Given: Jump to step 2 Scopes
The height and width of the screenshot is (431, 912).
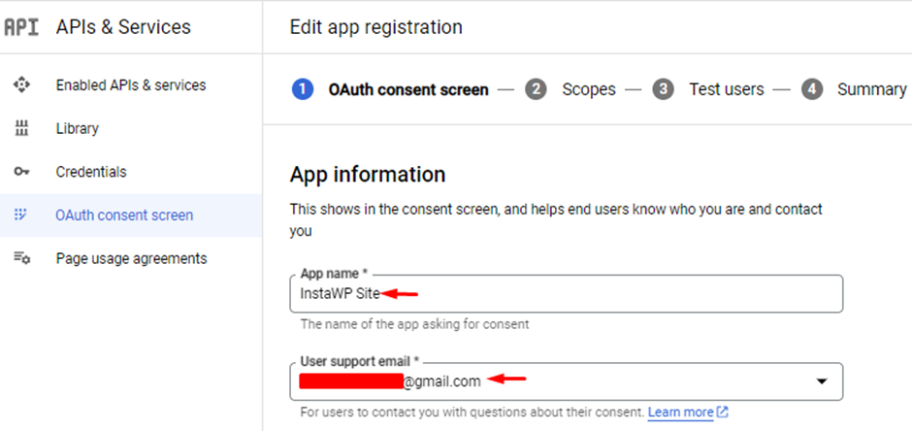Looking at the screenshot, I should pyautogui.click(x=570, y=89).
